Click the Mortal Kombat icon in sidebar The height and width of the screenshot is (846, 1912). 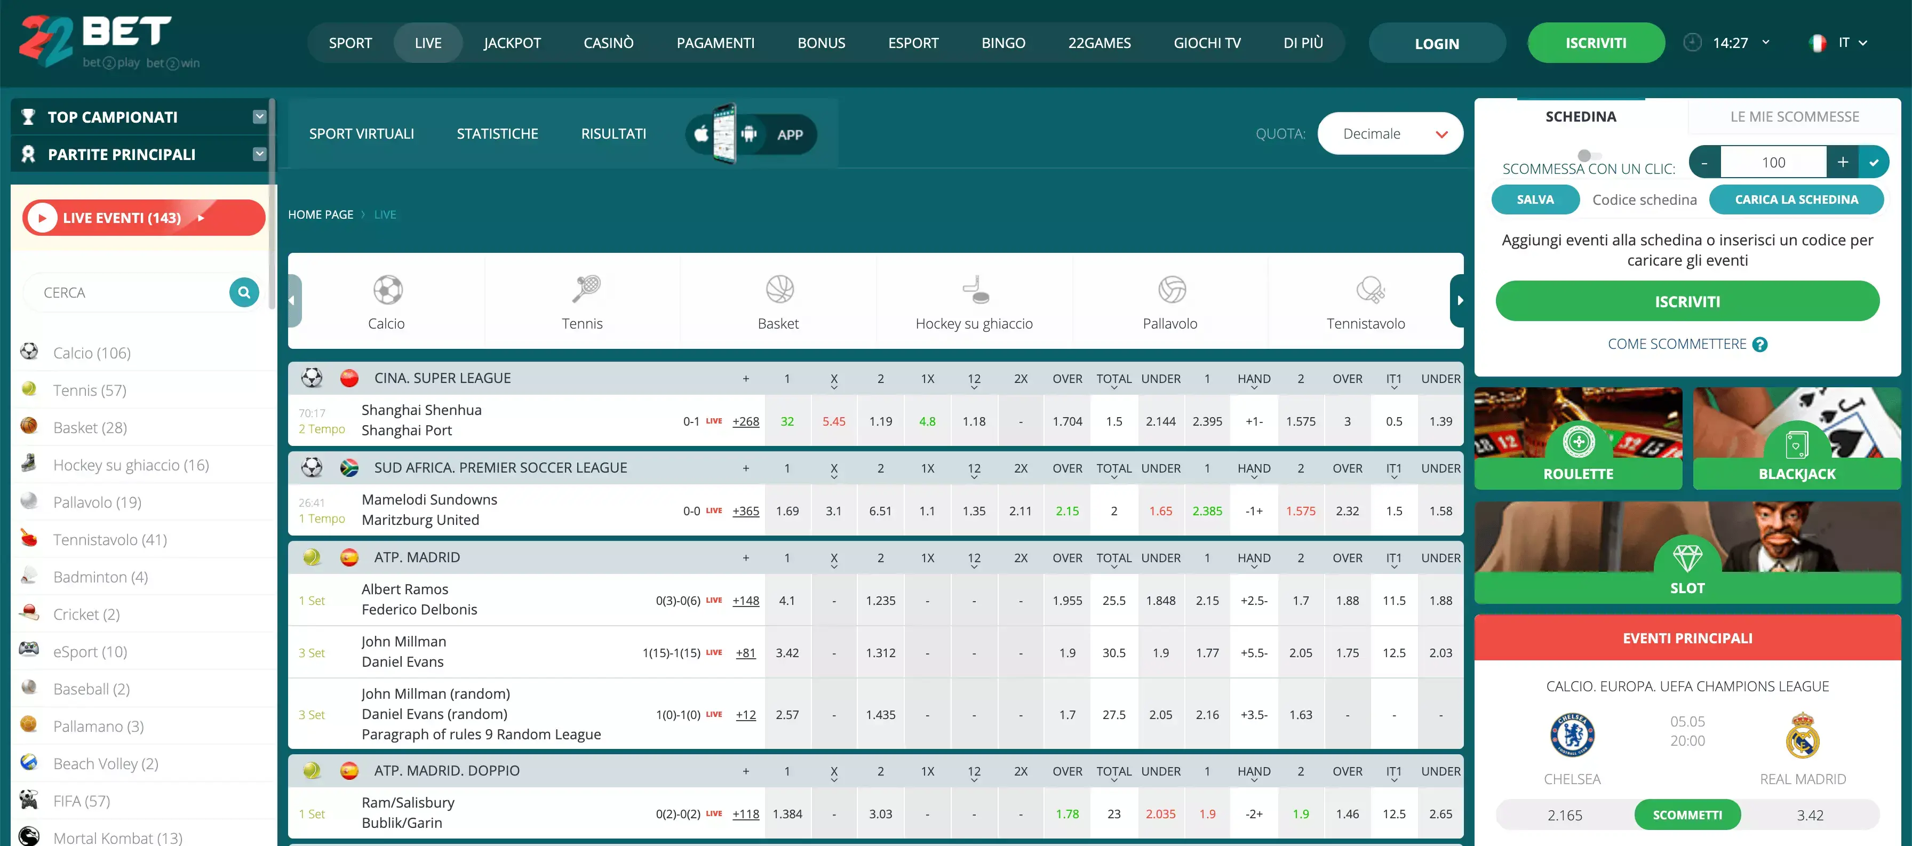29,836
